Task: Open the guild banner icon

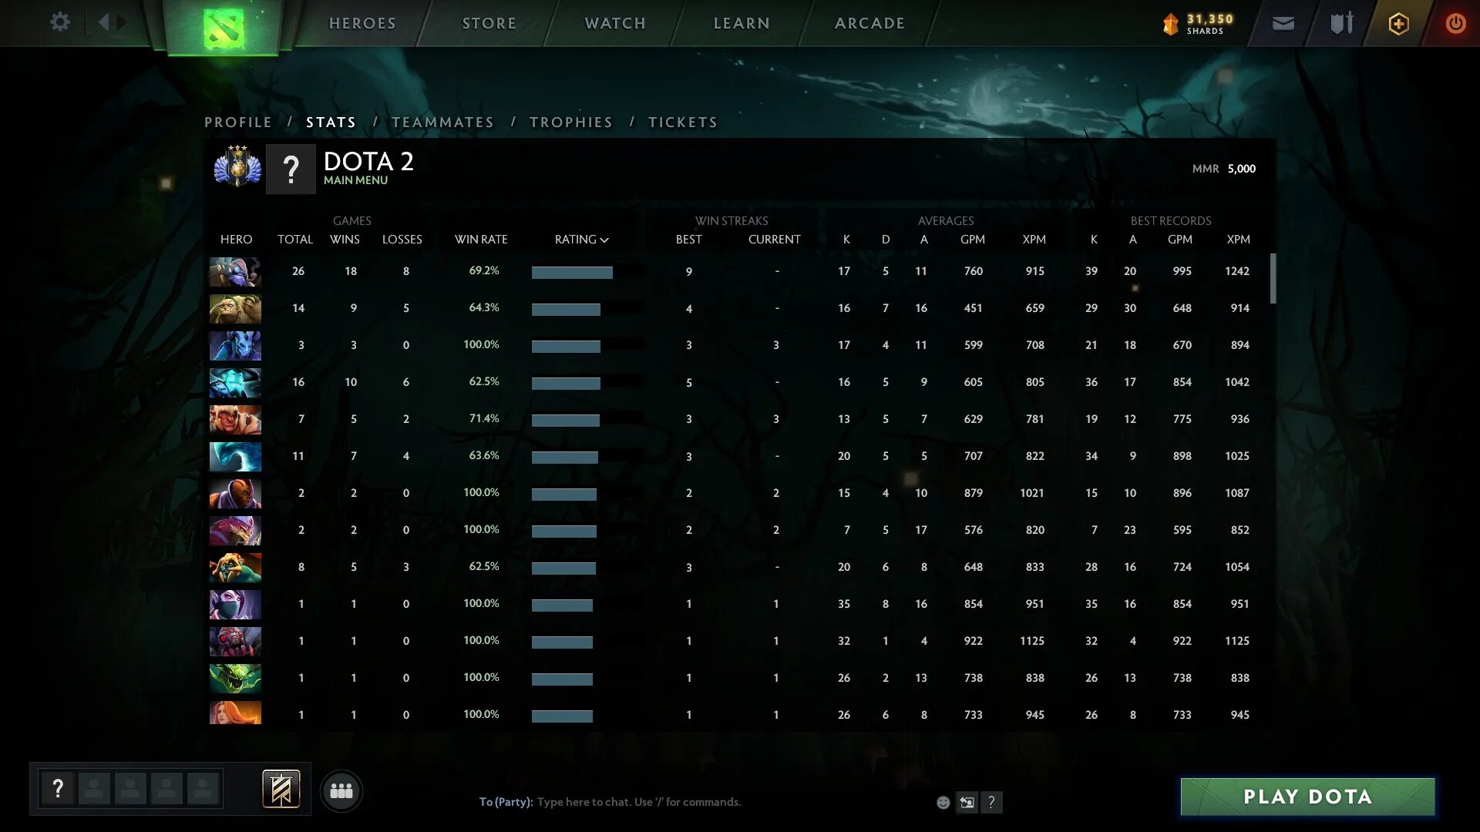Action: [281, 789]
